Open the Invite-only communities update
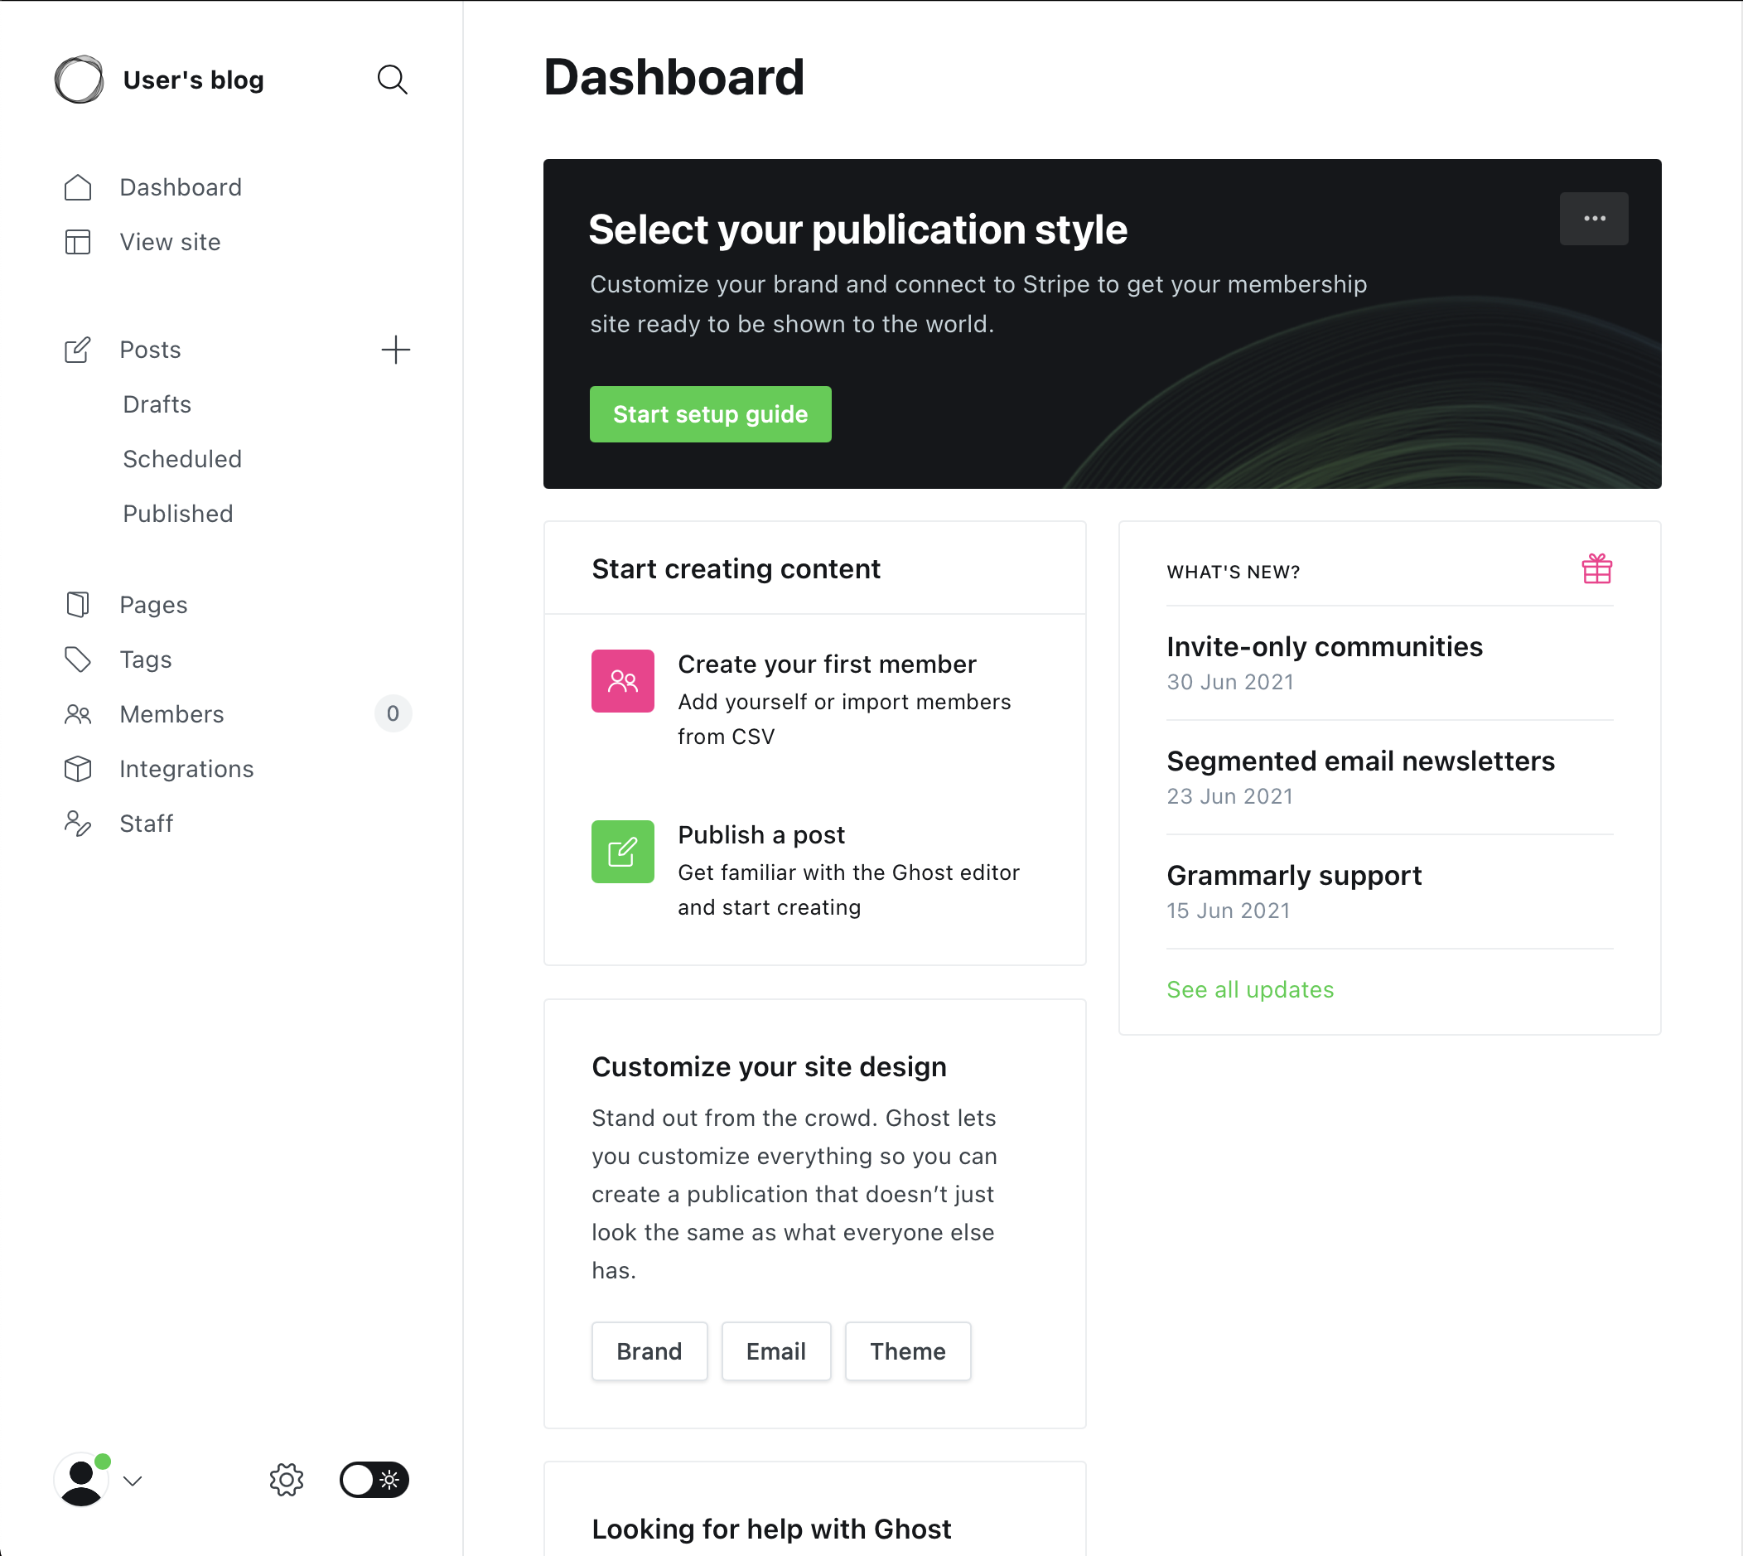Viewport: 1743px width, 1556px height. coord(1324,647)
